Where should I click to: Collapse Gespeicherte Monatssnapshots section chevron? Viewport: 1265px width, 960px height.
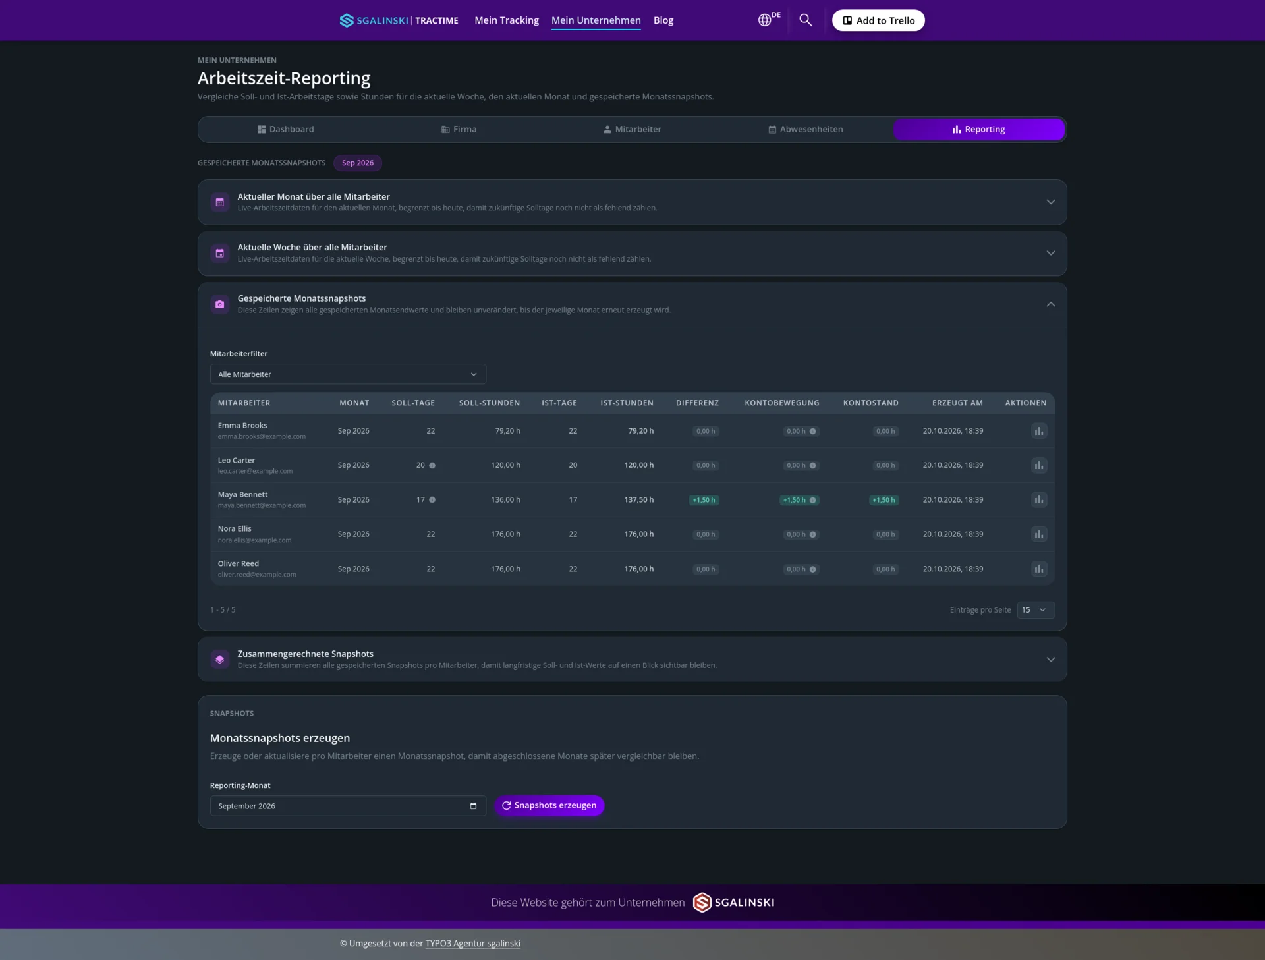(x=1051, y=304)
